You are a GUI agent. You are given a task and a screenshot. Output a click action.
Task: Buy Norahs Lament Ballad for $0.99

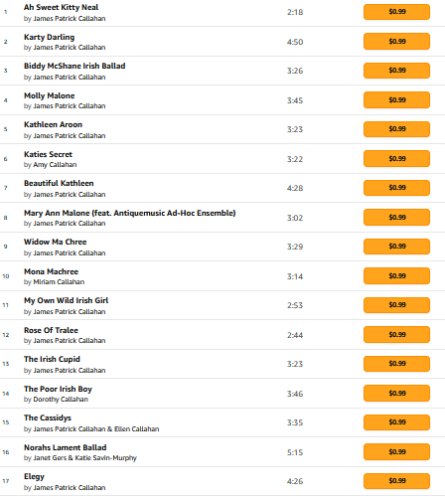point(396,452)
